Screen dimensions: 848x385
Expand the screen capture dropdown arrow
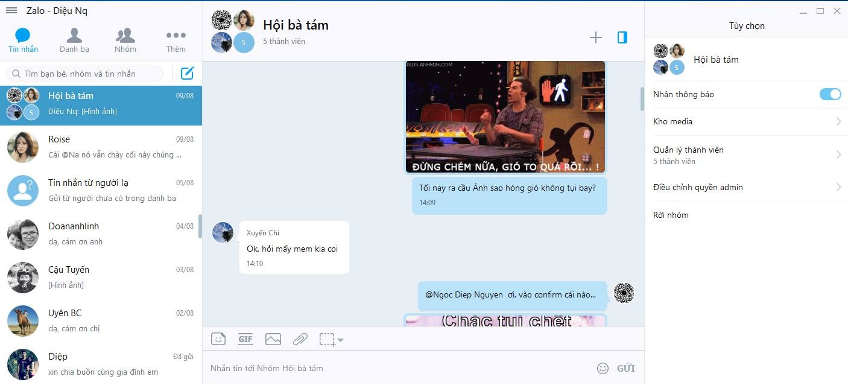(340, 341)
